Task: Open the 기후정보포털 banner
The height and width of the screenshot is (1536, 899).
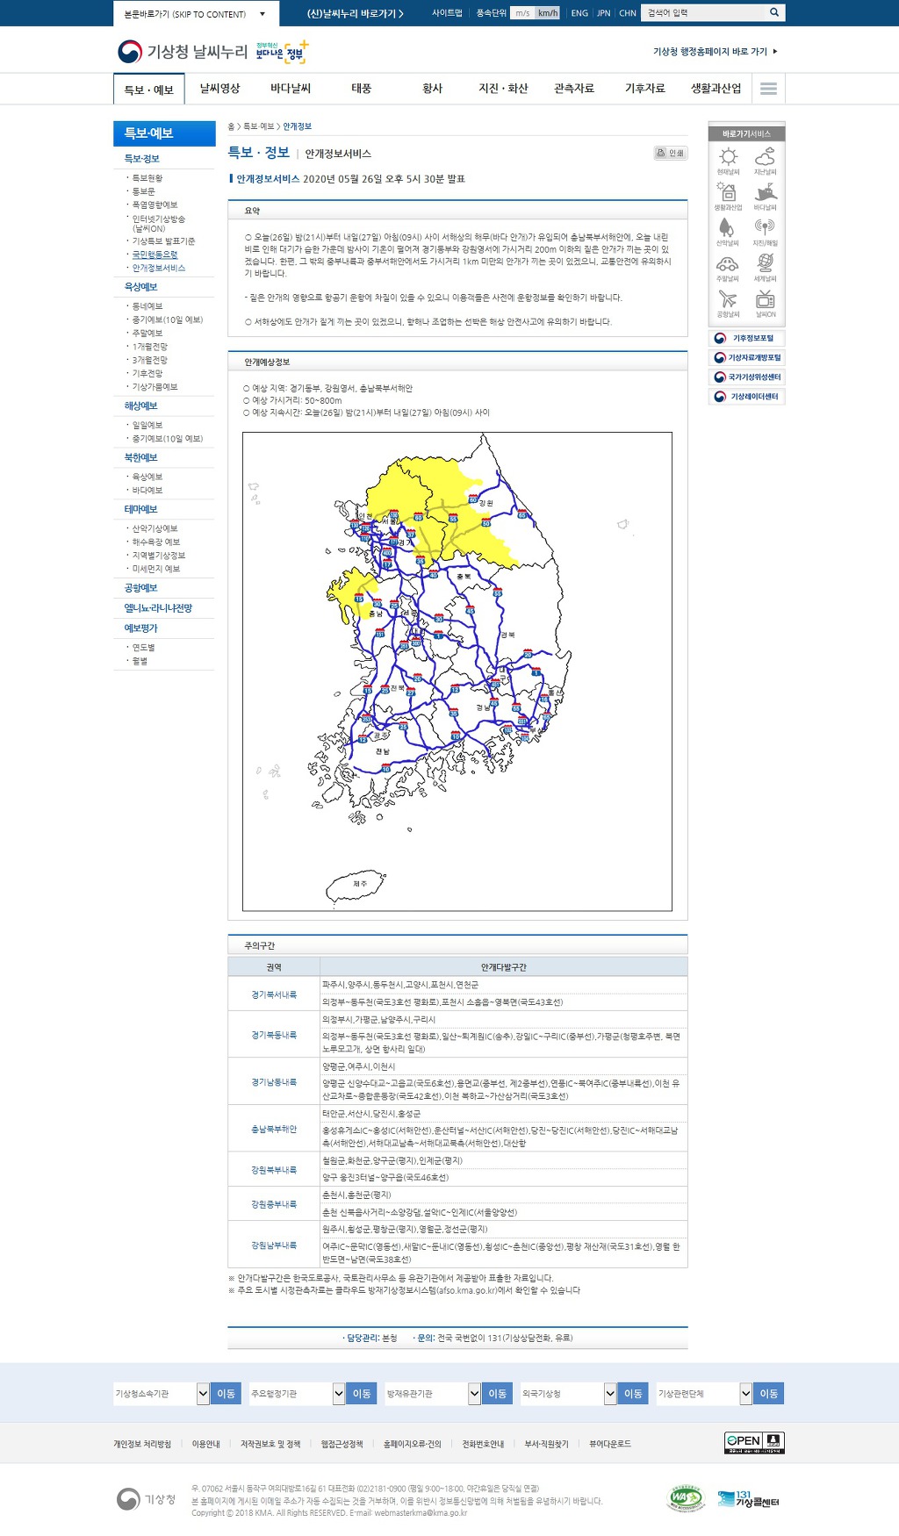Action: click(x=746, y=338)
